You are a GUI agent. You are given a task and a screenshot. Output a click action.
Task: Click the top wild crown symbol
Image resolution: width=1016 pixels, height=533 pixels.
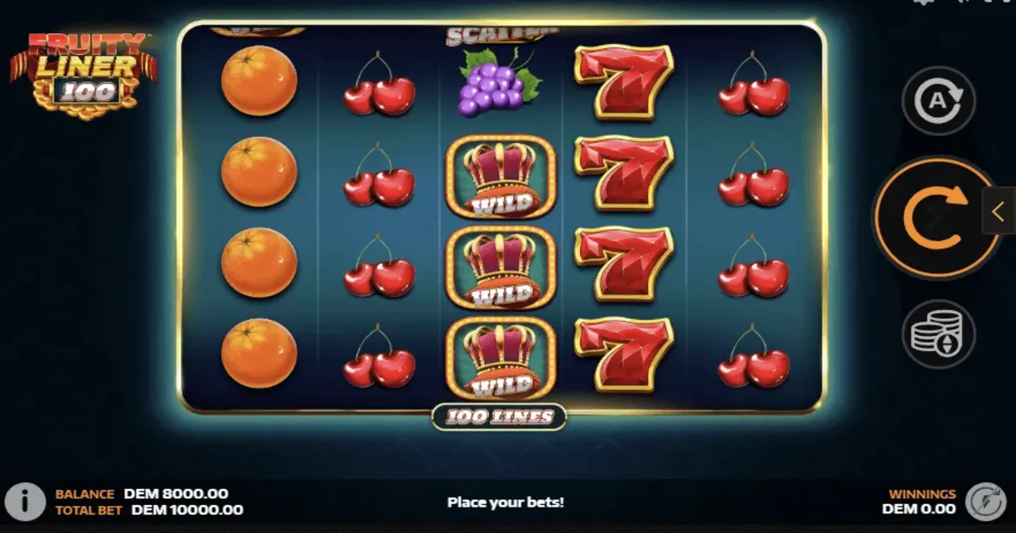click(x=500, y=176)
